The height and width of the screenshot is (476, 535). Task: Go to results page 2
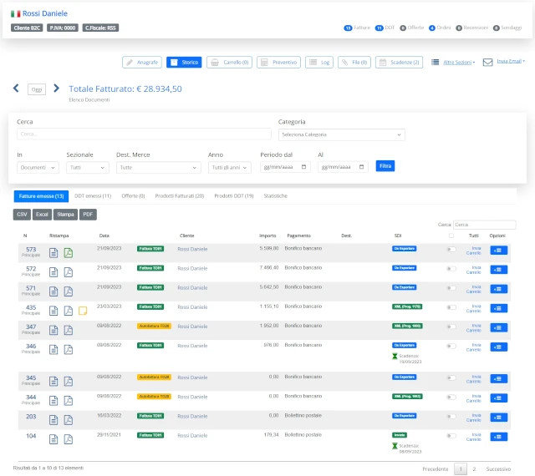coord(474,469)
